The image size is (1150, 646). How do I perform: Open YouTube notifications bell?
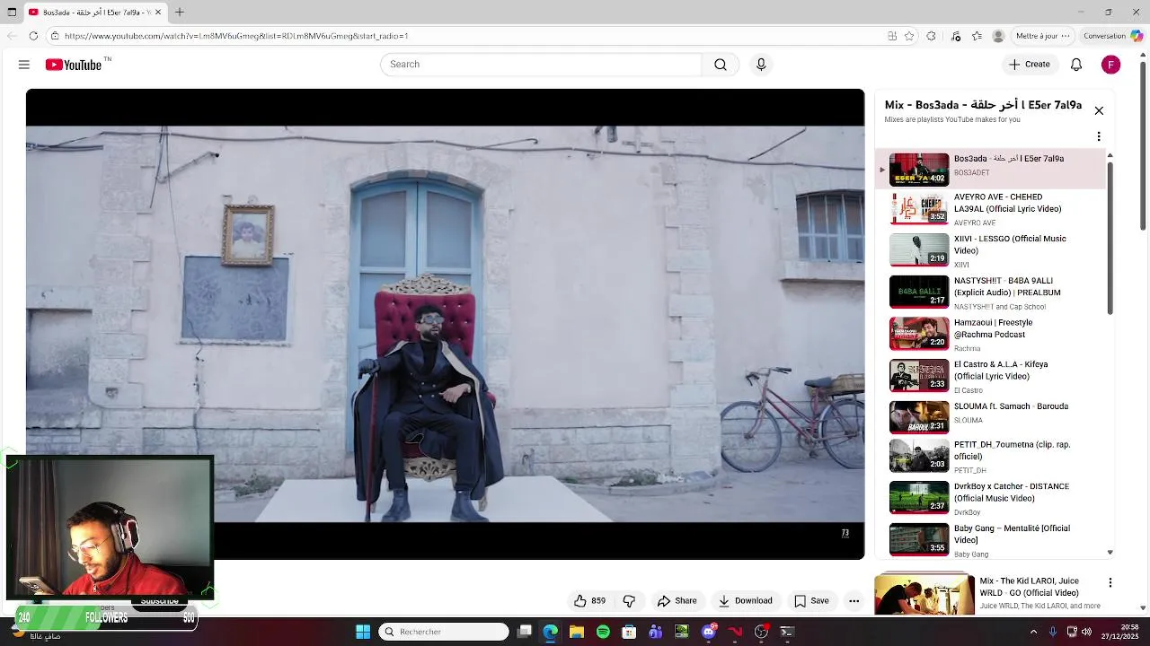click(x=1076, y=65)
